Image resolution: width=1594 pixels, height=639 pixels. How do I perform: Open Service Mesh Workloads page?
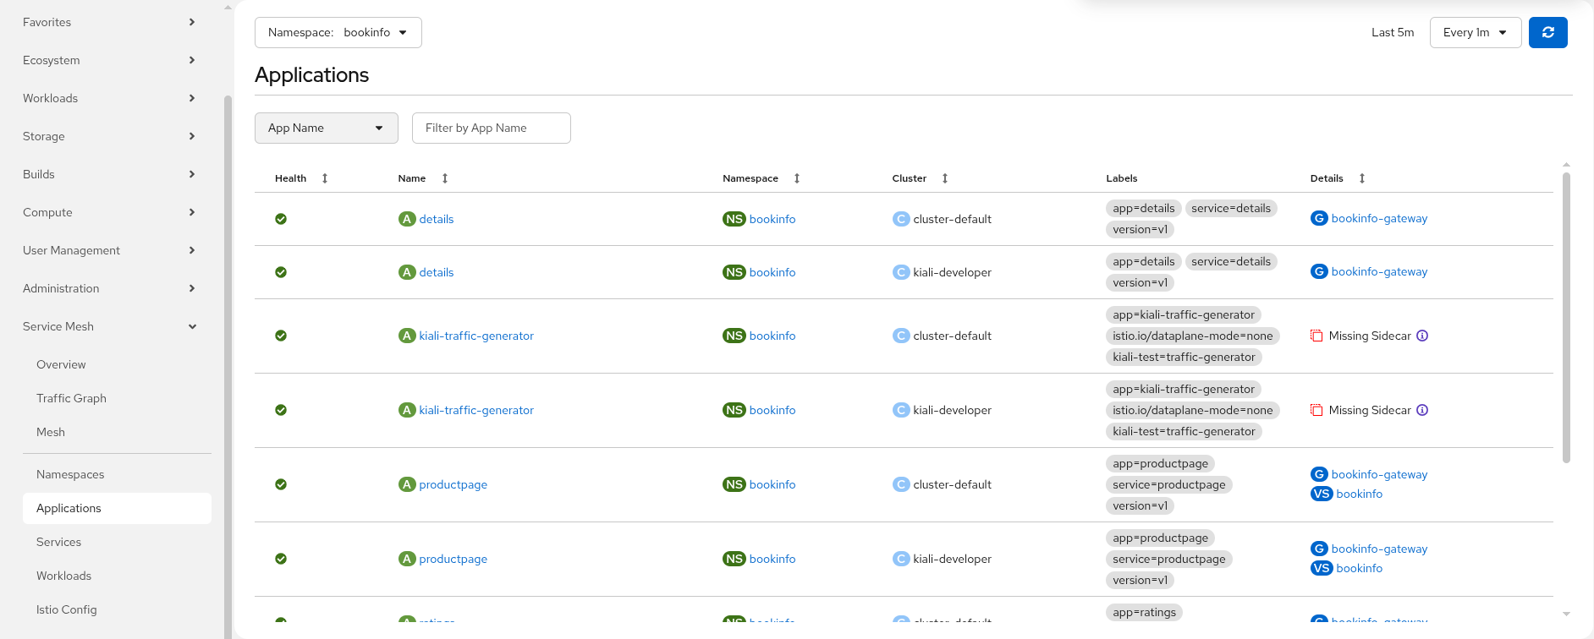coord(63,576)
